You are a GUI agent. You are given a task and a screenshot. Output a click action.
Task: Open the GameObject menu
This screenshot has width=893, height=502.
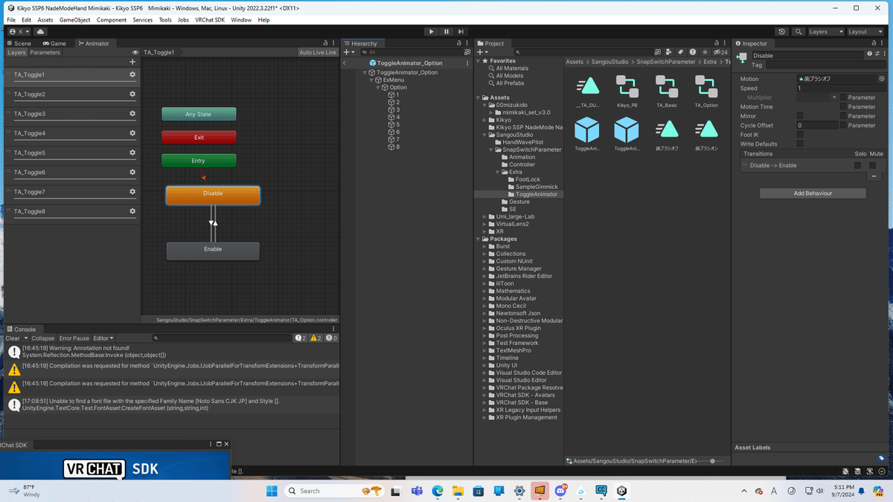point(74,19)
